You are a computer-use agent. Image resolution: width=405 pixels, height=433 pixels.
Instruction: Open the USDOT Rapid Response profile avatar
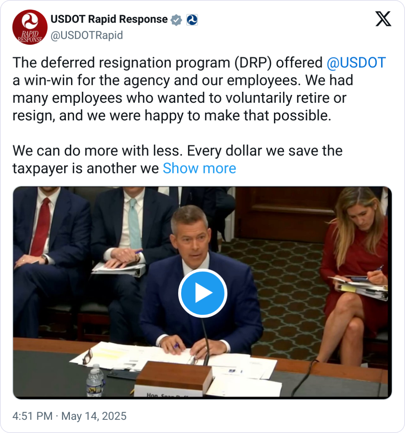tap(30, 27)
